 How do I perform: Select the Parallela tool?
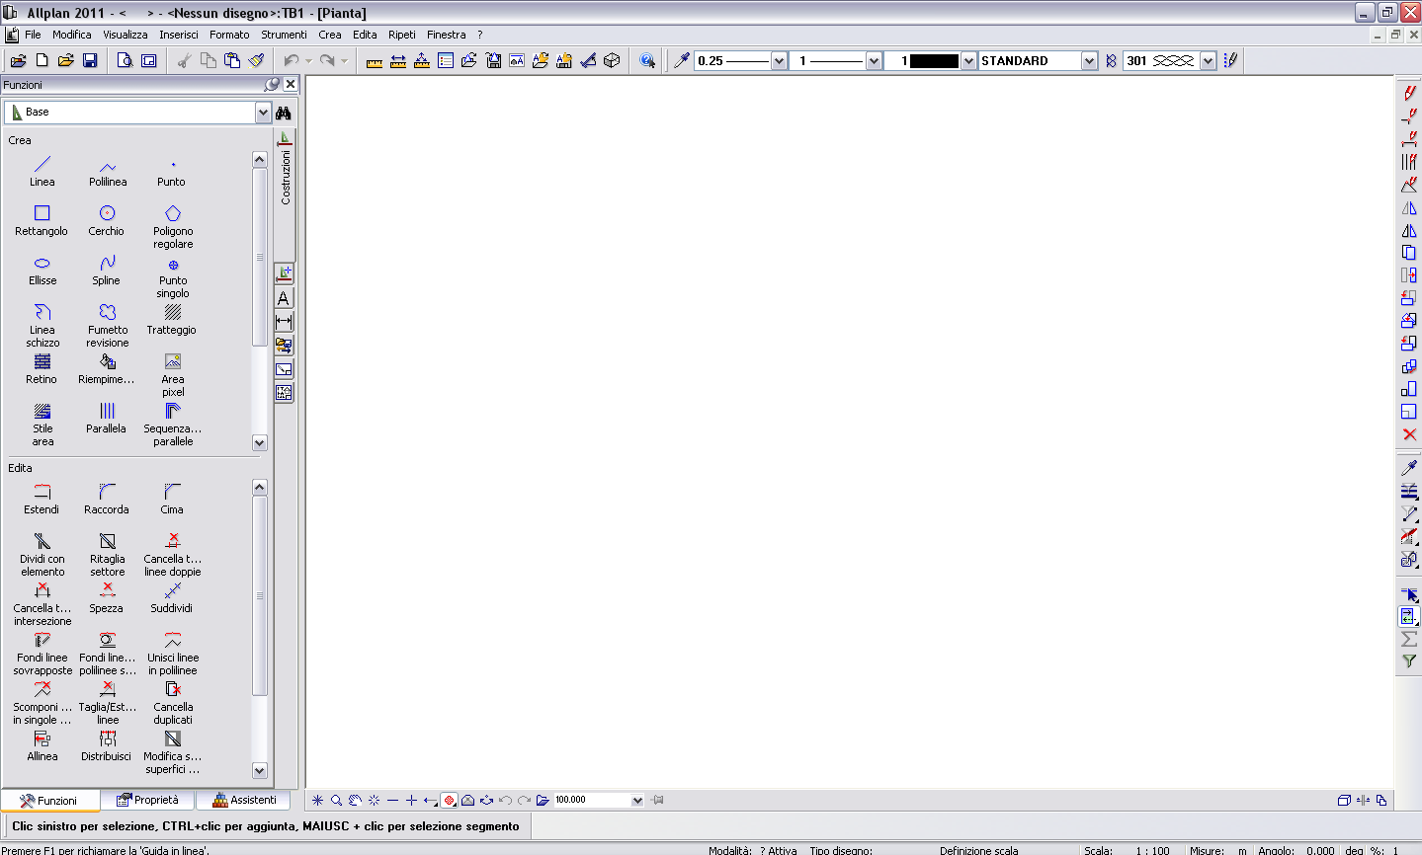(x=107, y=418)
